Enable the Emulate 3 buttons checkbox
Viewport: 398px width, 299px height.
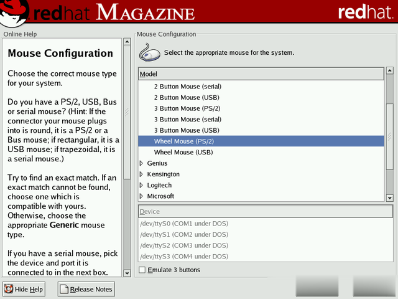pos(142,270)
